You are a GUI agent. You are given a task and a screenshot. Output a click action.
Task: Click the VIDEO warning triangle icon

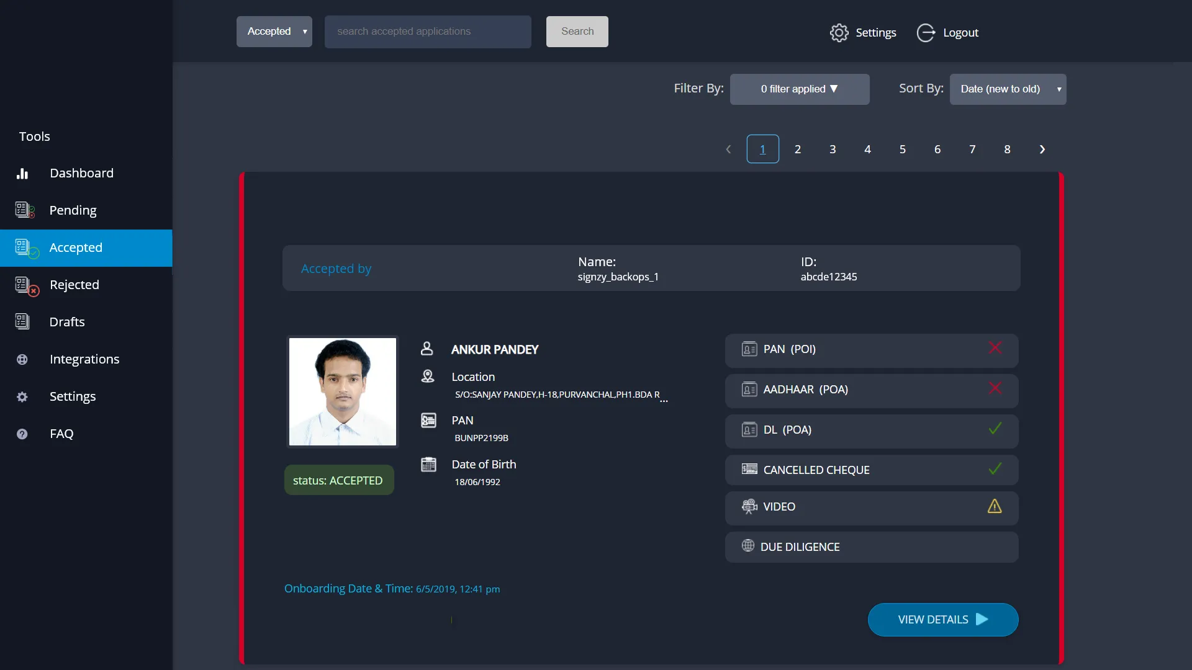click(x=994, y=507)
